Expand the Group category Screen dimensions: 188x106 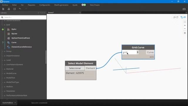coord(5,51)
